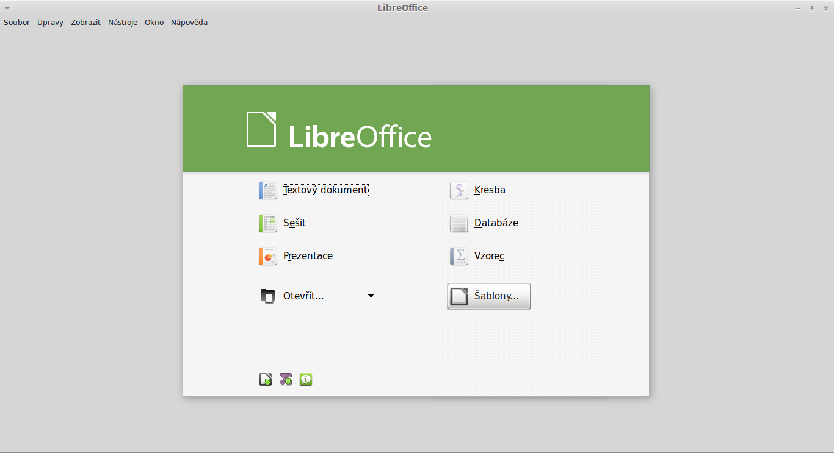The width and height of the screenshot is (834, 453).
Task: Click the Kresba drawing icon
Action: [x=459, y=190]
